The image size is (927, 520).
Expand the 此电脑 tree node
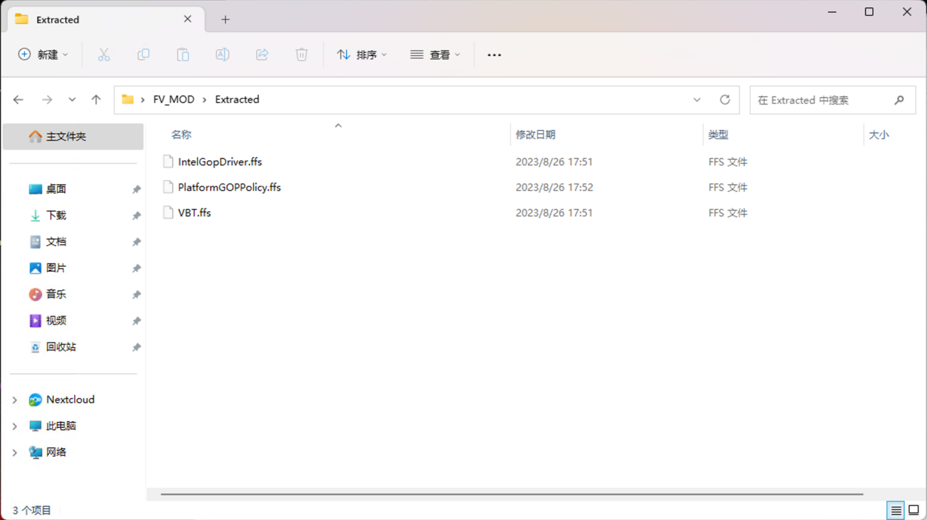pyautogui.click(x=14, y=426)
